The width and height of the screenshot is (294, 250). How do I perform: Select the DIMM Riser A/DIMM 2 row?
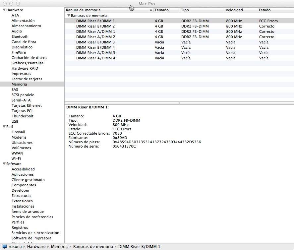(x=179, y=37)
